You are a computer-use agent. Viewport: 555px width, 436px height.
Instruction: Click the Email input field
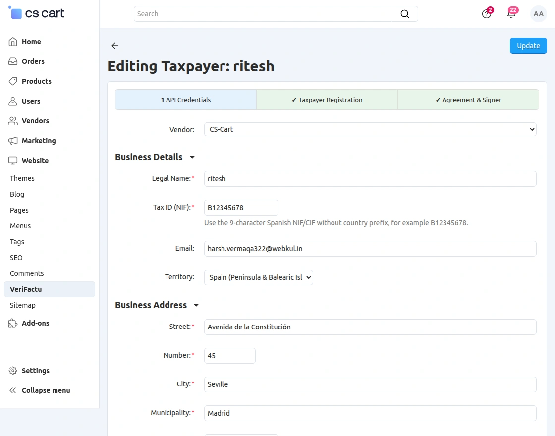pyautogui.click(x=370, y=249)
